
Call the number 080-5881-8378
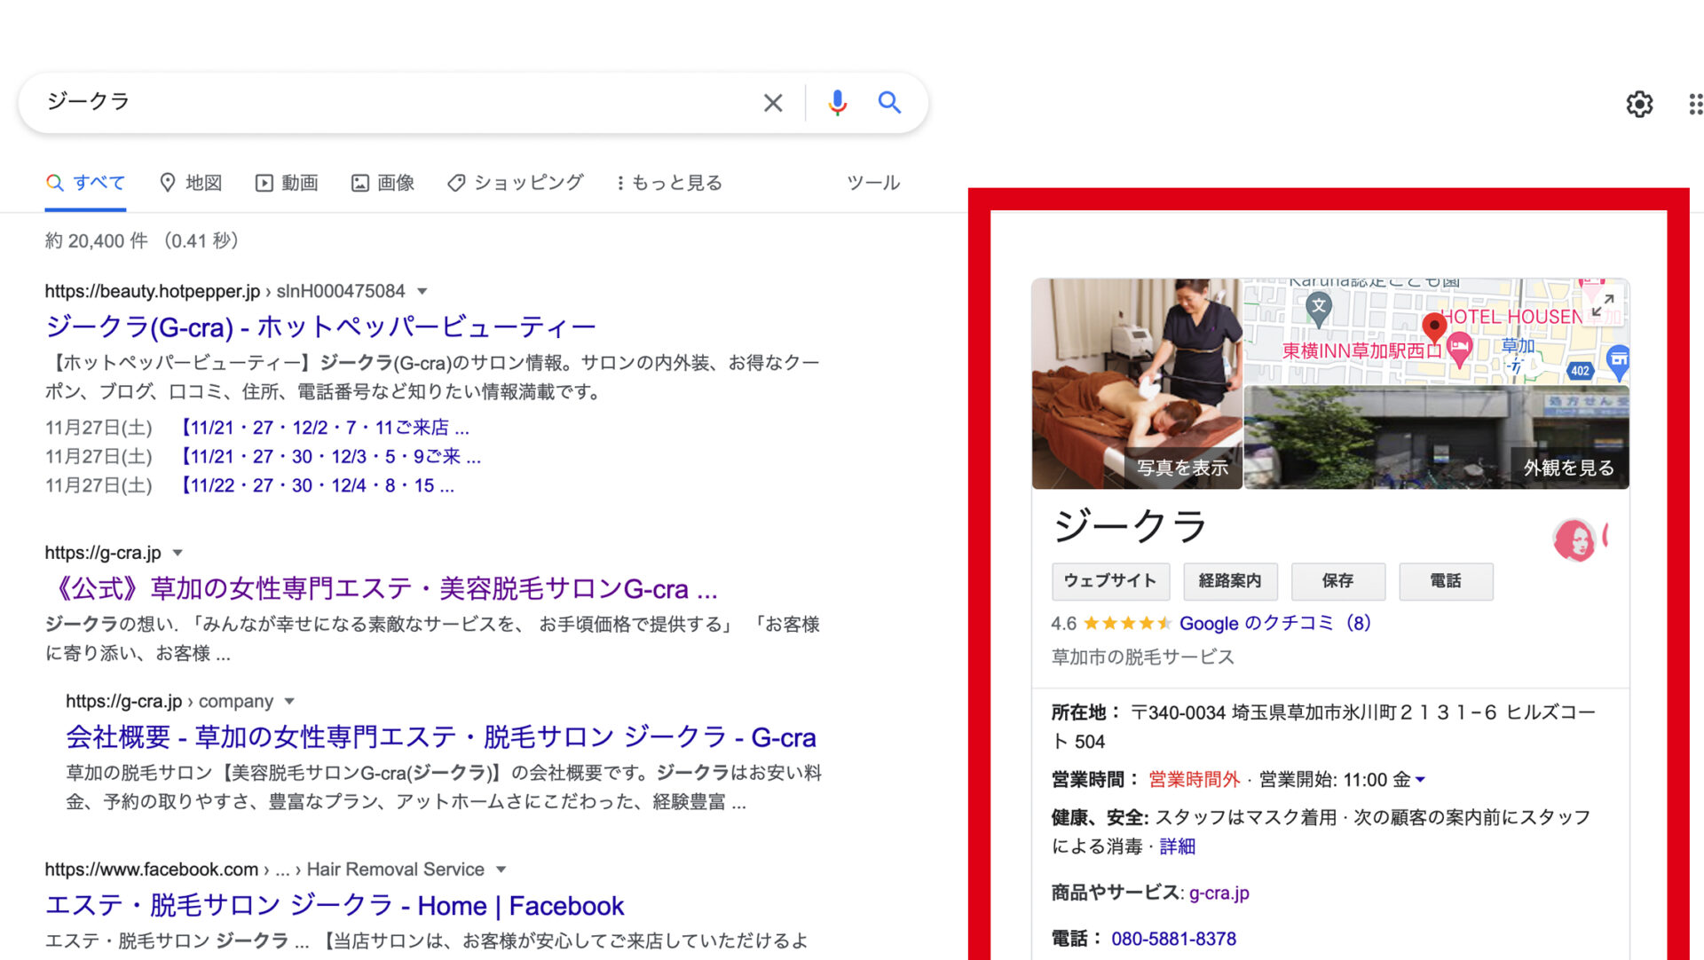[1173, 940]
